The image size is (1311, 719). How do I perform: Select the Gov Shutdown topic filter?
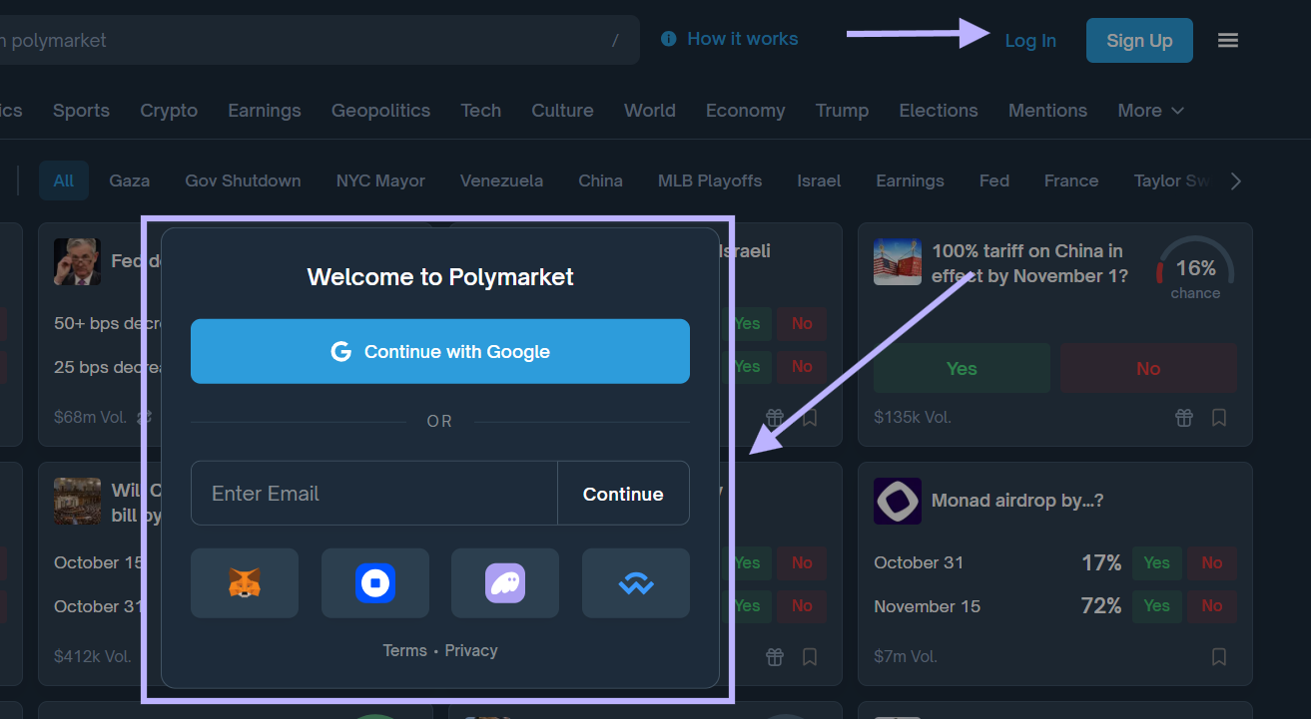click(x=243, y=180)
